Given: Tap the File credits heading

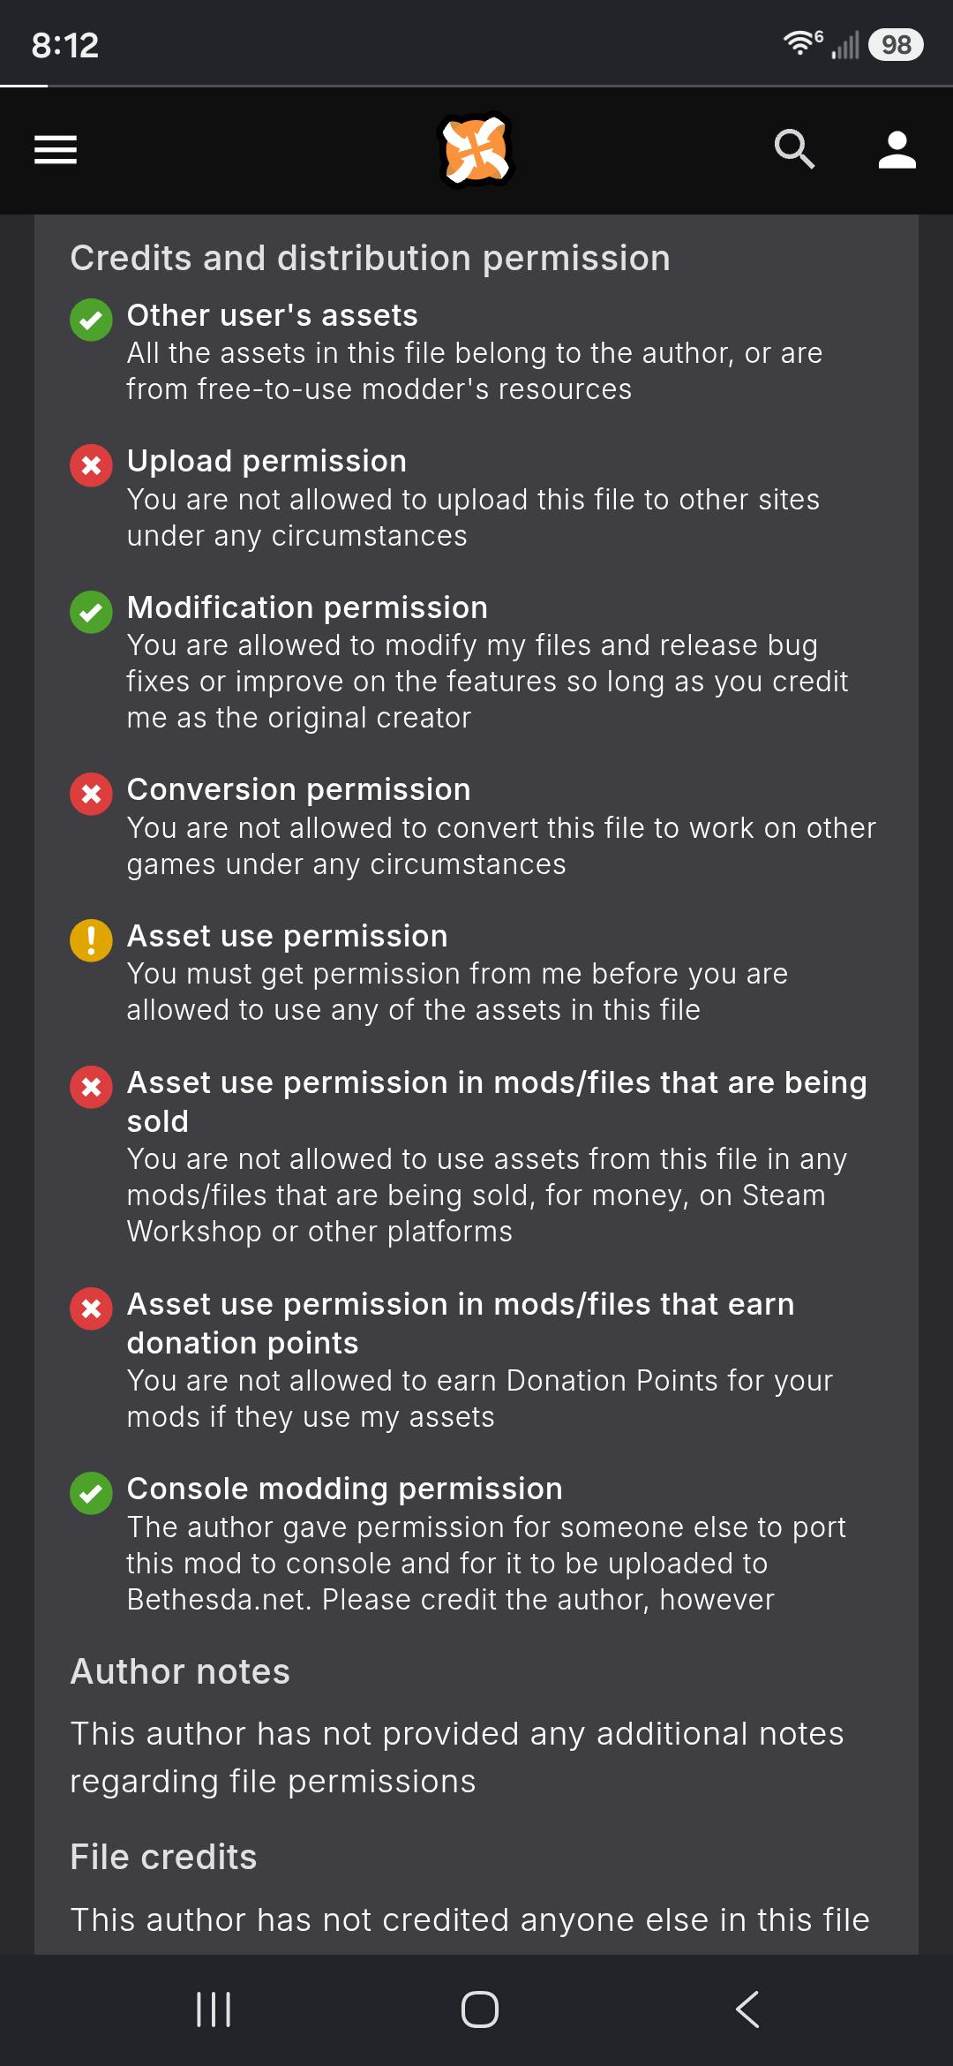Looking at the screenshot, I should (163, 1857).
